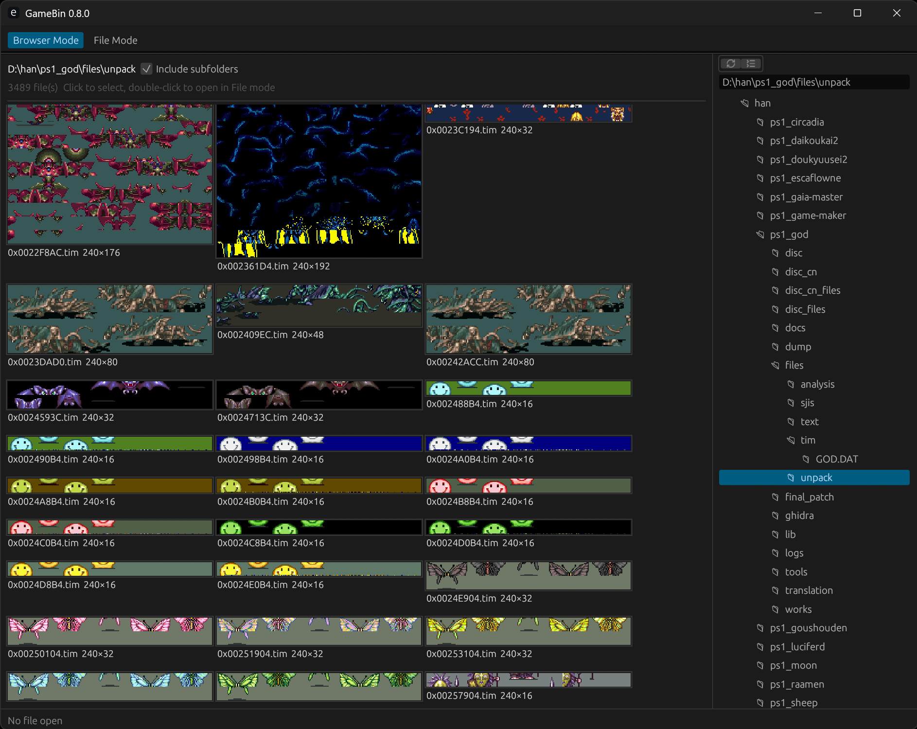
Task: Refresh the folder tree
Action: (730, 64)
